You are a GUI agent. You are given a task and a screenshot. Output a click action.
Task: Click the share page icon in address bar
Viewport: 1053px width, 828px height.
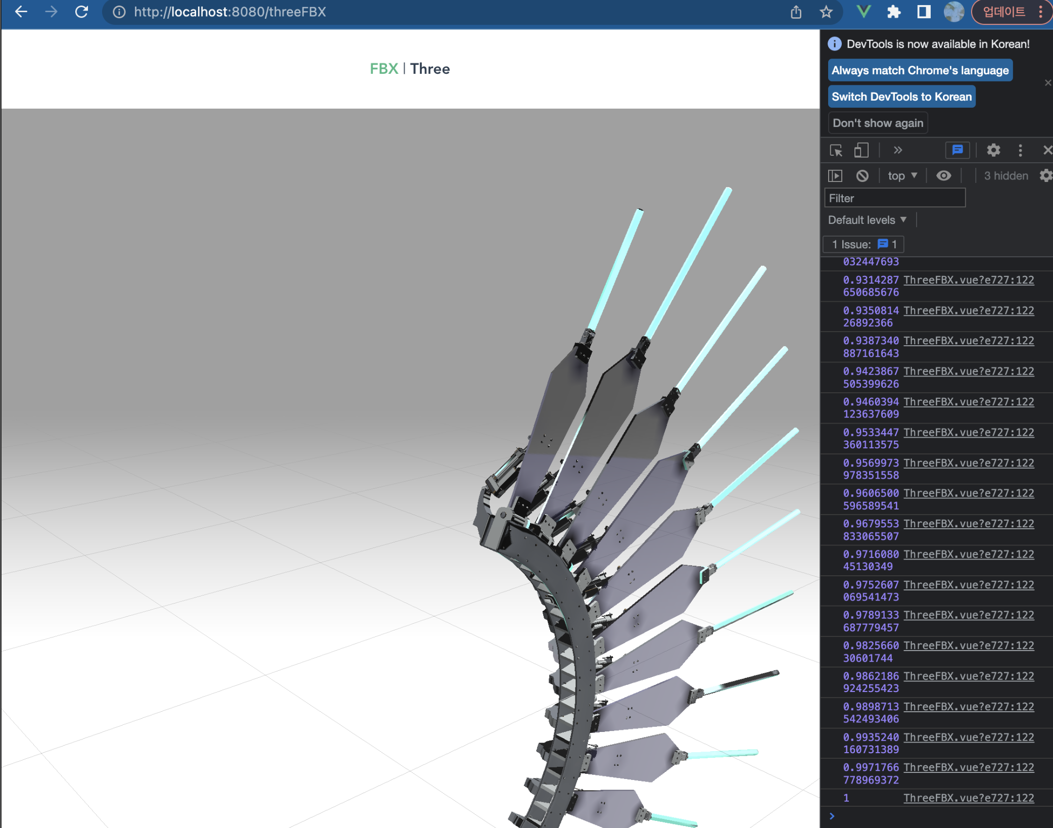[x=796, y=12]
